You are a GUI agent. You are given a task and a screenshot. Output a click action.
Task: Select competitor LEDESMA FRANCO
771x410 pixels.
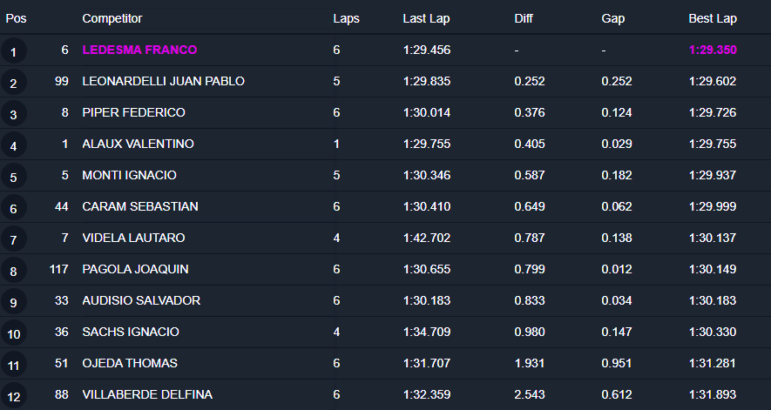pyautogui.click(x=139, y=50)
